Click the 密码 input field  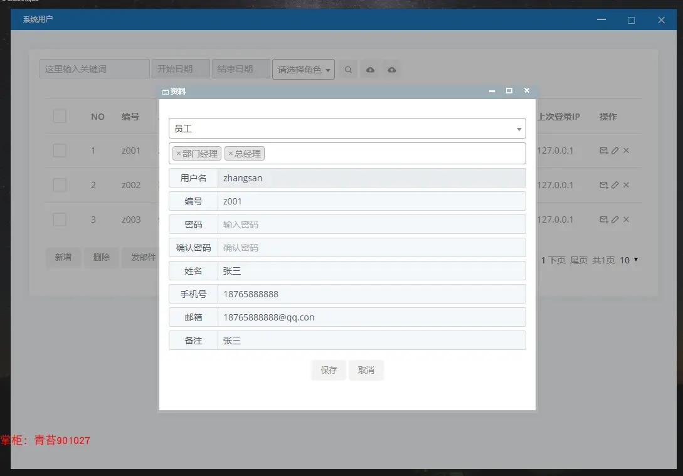(371, 225)
